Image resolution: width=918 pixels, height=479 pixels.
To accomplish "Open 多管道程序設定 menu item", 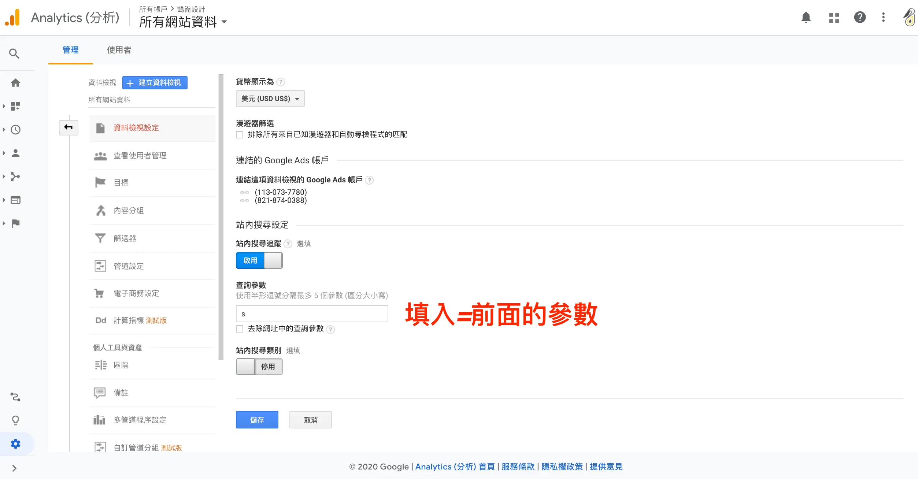I will [x=152, y=420].
